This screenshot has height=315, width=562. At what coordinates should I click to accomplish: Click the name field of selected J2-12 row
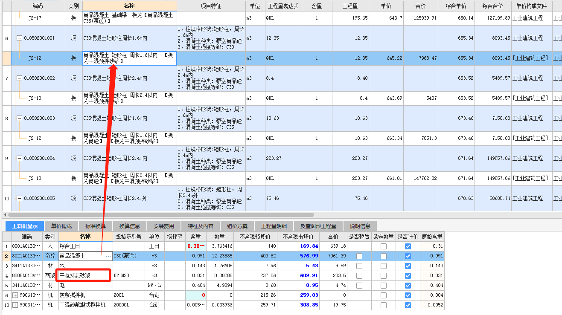point(129,58)
